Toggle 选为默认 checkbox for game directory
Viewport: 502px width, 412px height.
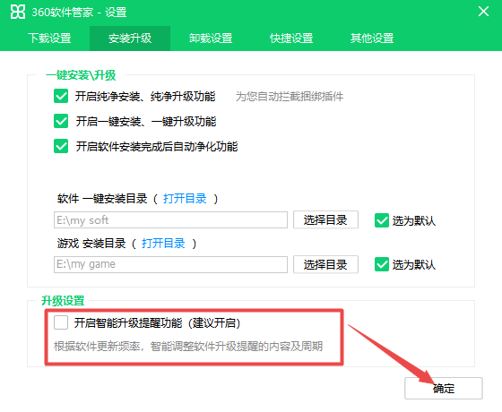click(382, 264)
